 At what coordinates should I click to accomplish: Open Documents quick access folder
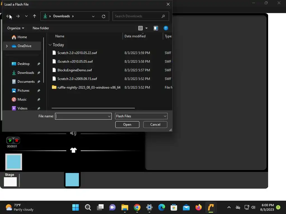point(26,82)
